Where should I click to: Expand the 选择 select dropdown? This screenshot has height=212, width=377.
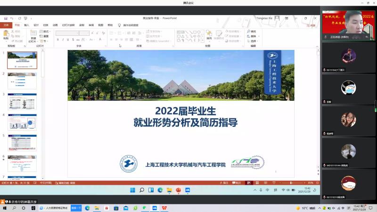click(x=257, y=41)
